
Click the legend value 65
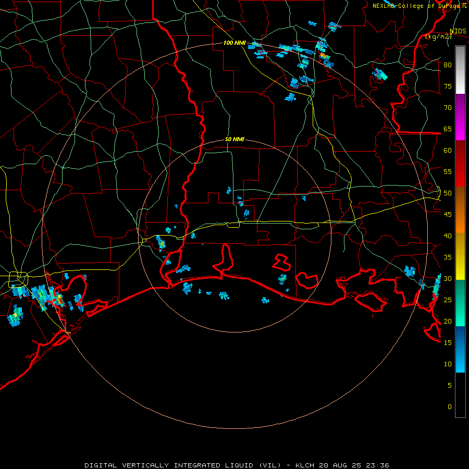pos(448,129)
